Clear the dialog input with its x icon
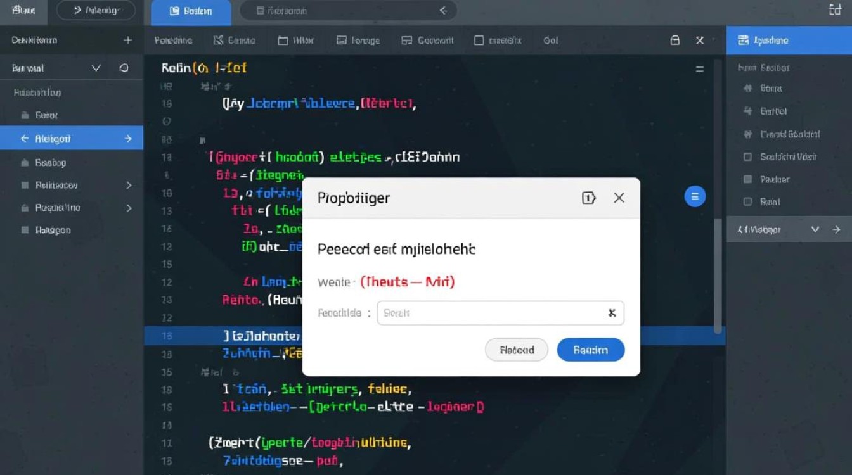Viewport: 852px width, 475px height. 612,313
